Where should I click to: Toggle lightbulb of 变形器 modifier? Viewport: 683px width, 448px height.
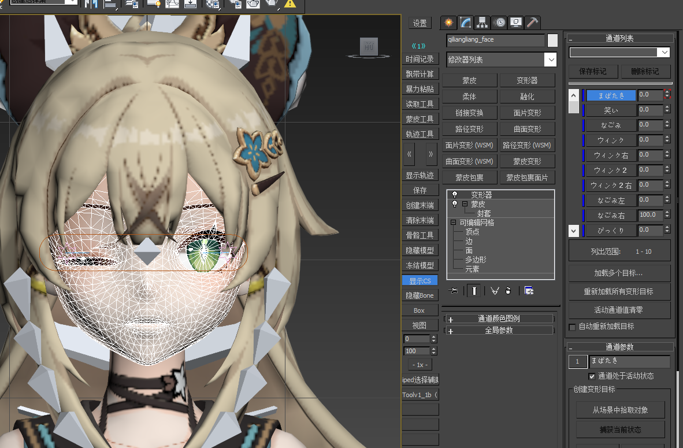point(455,195)
